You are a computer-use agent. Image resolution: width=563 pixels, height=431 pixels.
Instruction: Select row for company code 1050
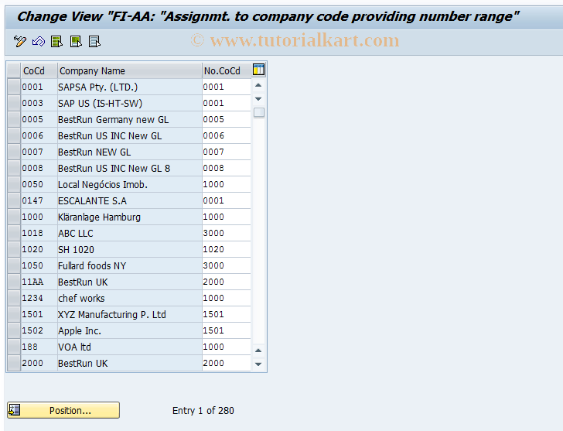(14, 265)
